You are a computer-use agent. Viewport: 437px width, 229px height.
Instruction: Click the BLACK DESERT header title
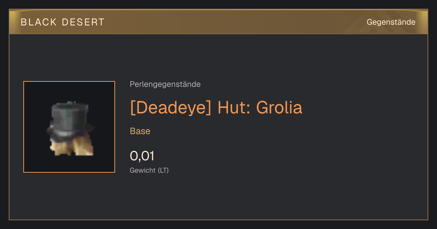tap(63, 22)
